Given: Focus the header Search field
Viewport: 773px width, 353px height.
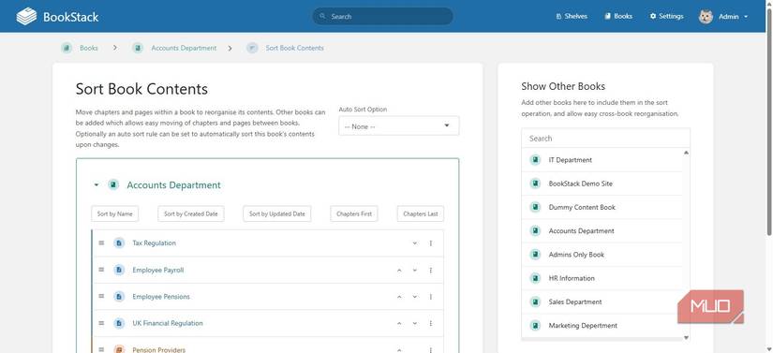Looking at the screenshot, I should point(382,16).
